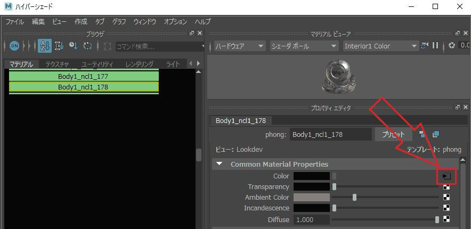Viewport: 471px width, 229px height.
Task: Open the ファイル menu
Action: [15, 22]
